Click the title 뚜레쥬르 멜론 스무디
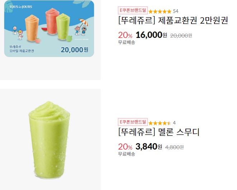237x190 pixels. tap(159, 132)
